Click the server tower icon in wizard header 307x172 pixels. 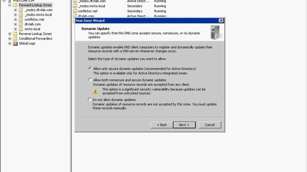coord(216,32)
